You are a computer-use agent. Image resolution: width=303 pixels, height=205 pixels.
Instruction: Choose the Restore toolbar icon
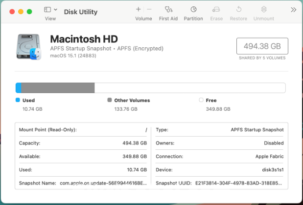(x=239, y=9)
